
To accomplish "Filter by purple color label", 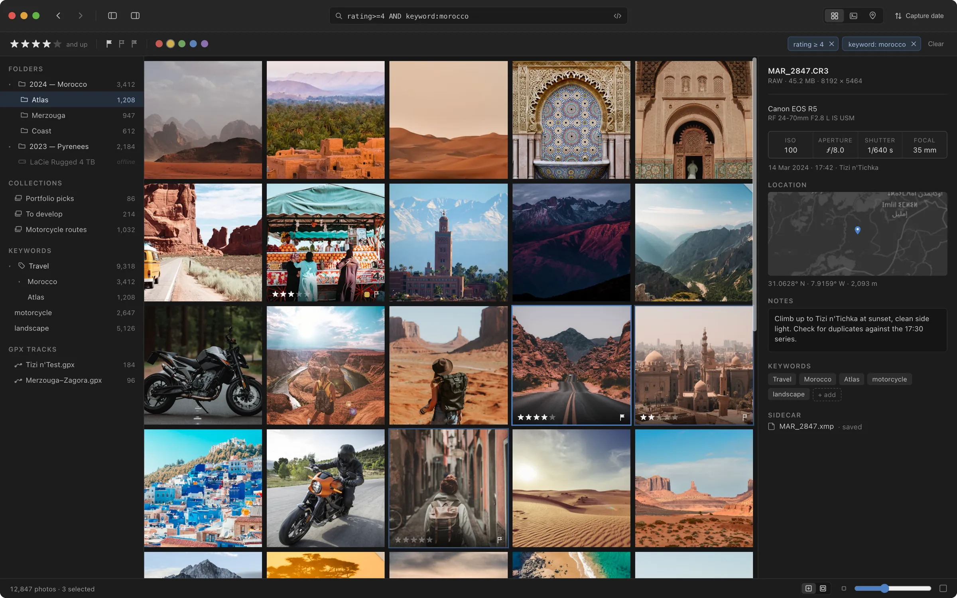I will tap(205, 44).
